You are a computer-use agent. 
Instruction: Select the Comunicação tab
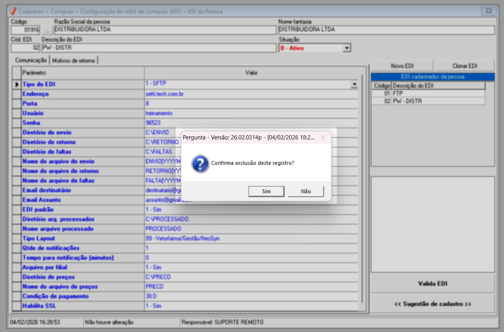point(30,60)
